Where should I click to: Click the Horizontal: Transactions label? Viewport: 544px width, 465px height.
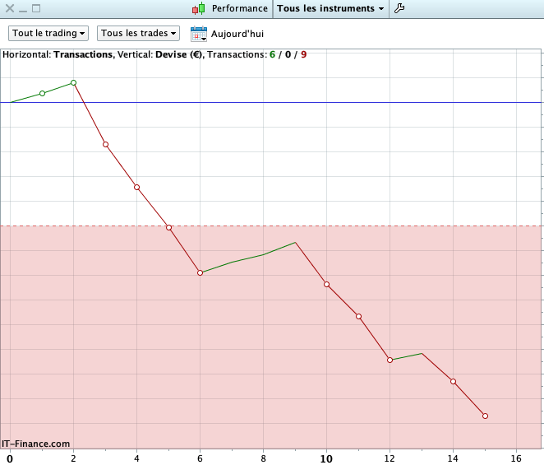[x=58, y=54]
